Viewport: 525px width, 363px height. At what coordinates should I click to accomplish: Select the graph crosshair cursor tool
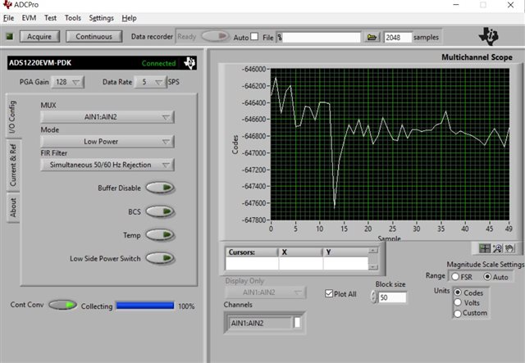[485, 248]
